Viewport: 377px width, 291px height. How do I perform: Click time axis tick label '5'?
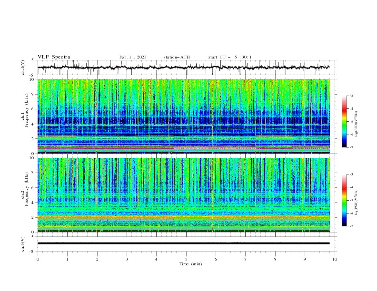[x=186, y=259]
